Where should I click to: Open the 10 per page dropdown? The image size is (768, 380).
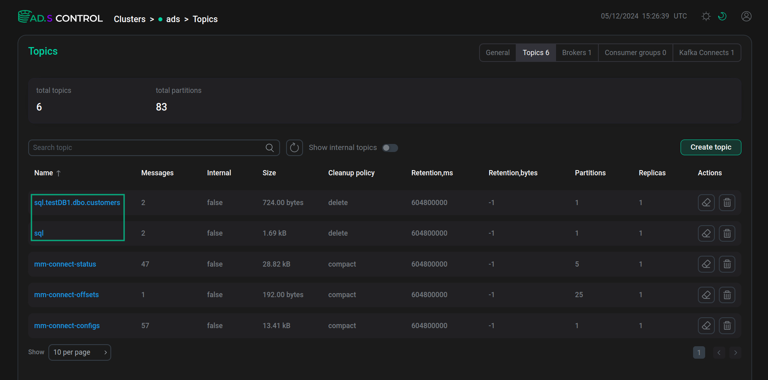click(x=80, y=352)
